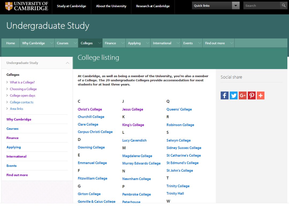Open Research at Cambridge menu
The height and width of the screenshot is (206, 289).
coord(153,6)
